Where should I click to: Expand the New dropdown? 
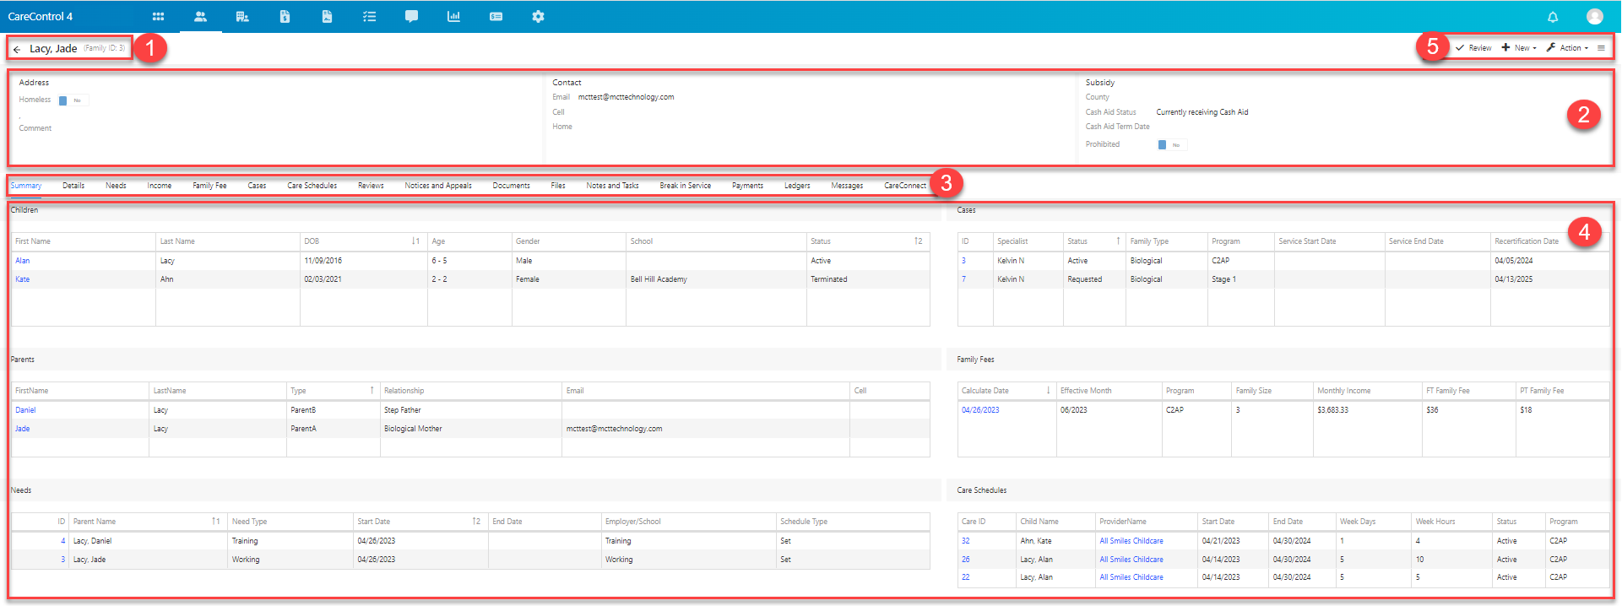(1519, 48)
